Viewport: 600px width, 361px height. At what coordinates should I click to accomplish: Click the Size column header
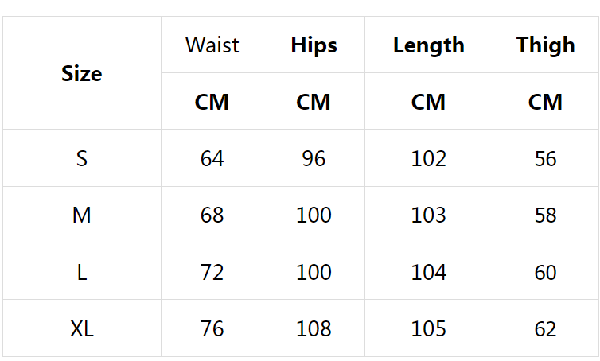[82, 74]
